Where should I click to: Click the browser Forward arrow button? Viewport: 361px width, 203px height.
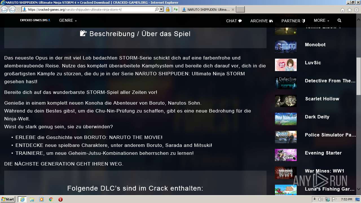tap(12, 10)
